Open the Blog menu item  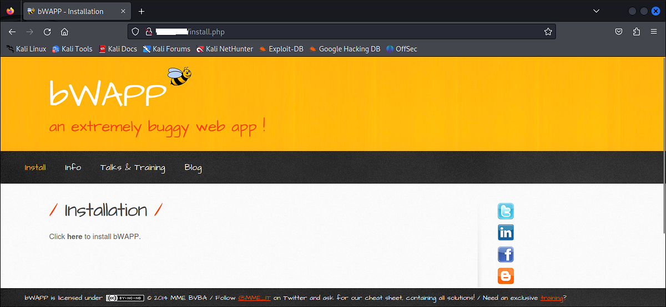193,167
